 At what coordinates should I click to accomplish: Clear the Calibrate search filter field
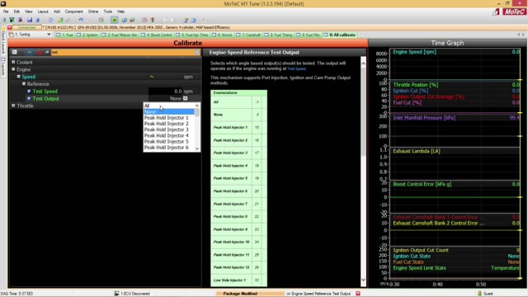197,52
